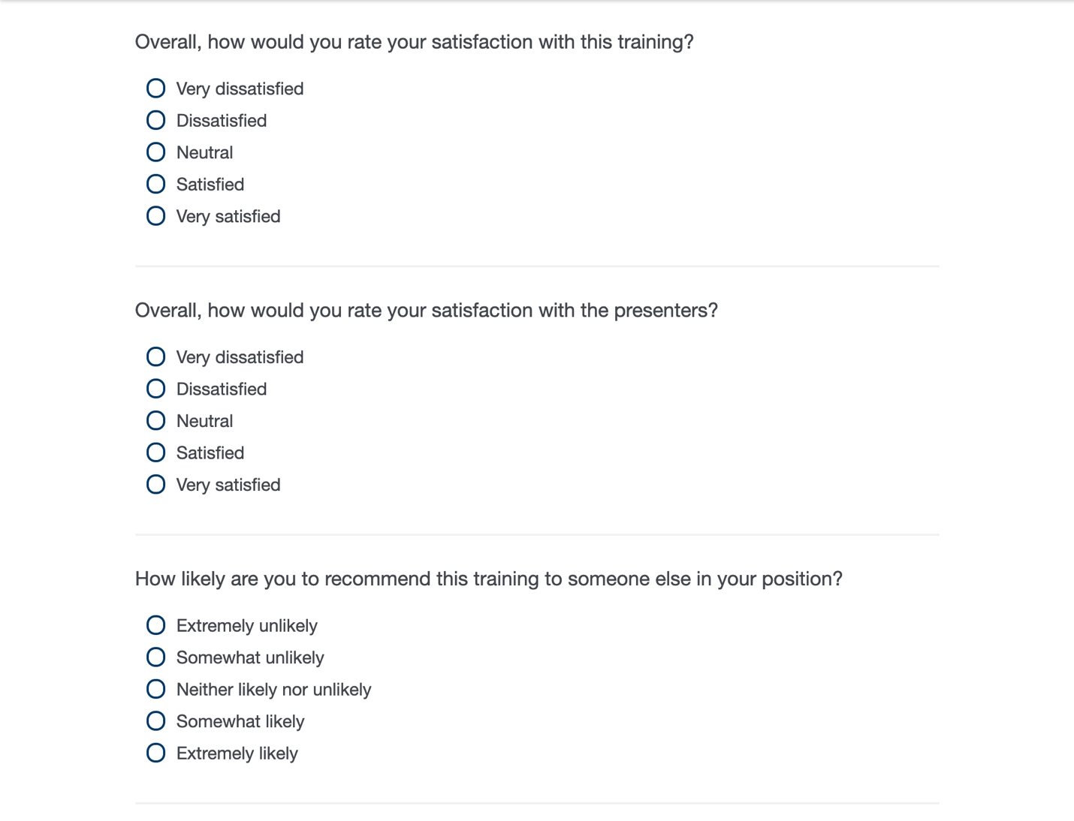The height and width of the screenshot is (821, 1074).
Task: Click the recommend-this-training question heading
Action: click(x=488, y=579)
